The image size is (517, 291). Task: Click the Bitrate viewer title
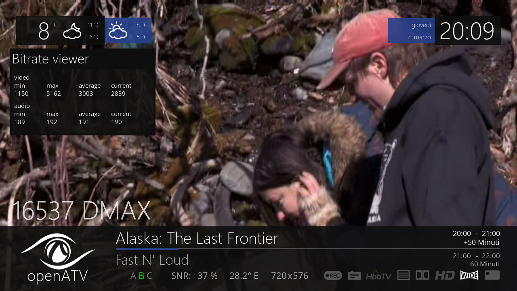(50, 59)
